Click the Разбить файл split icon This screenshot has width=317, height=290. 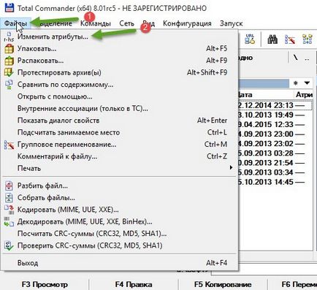pos(9,186)
